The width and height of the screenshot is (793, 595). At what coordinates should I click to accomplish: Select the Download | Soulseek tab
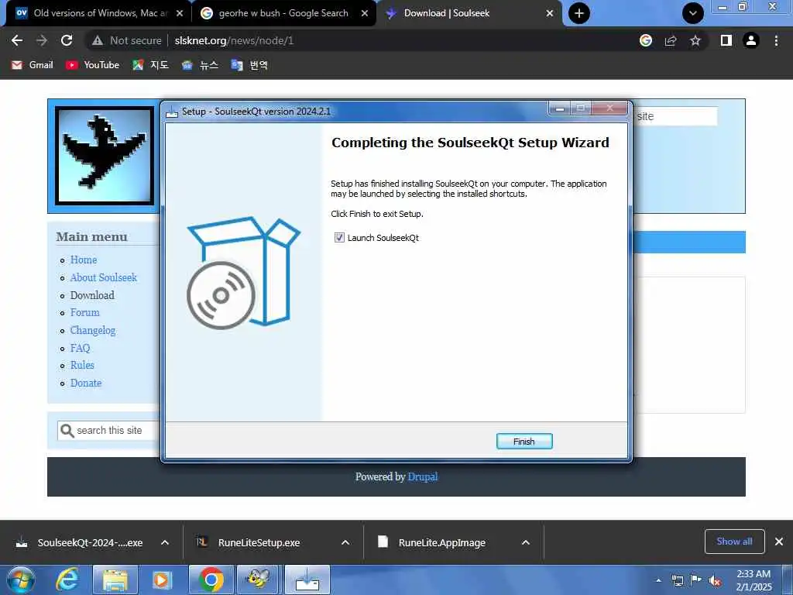coord(447,13)
